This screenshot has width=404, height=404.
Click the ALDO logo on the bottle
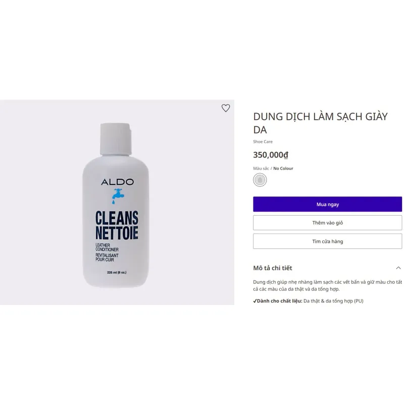coord(117,182)
